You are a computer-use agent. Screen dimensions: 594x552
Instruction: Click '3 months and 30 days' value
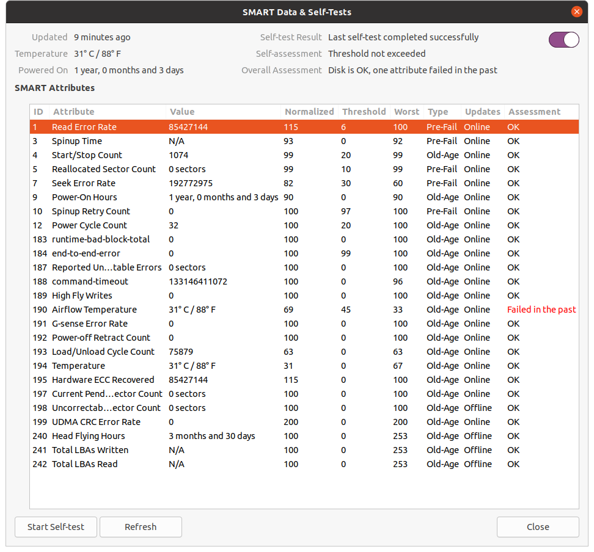coord(212,436)
